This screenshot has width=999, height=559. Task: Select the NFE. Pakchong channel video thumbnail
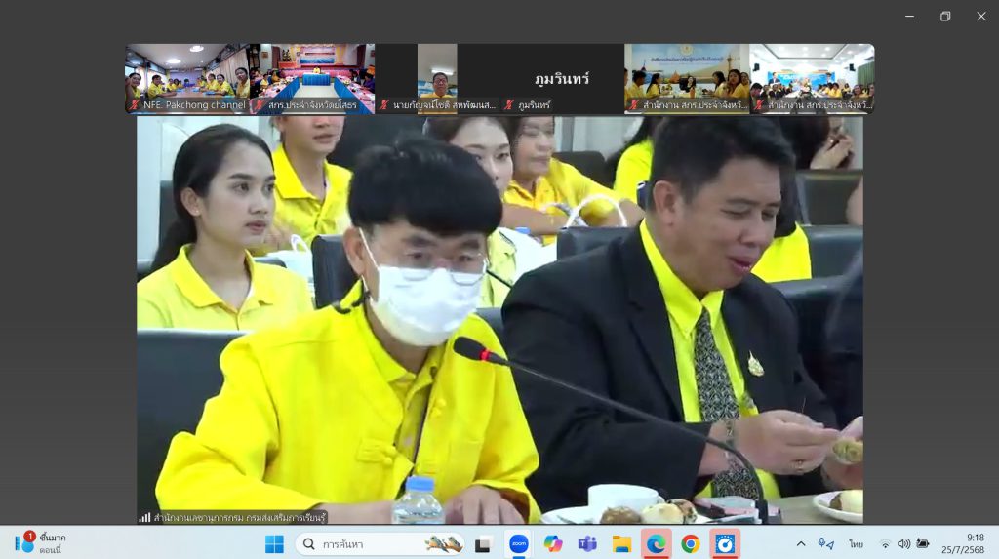point(187,78)
